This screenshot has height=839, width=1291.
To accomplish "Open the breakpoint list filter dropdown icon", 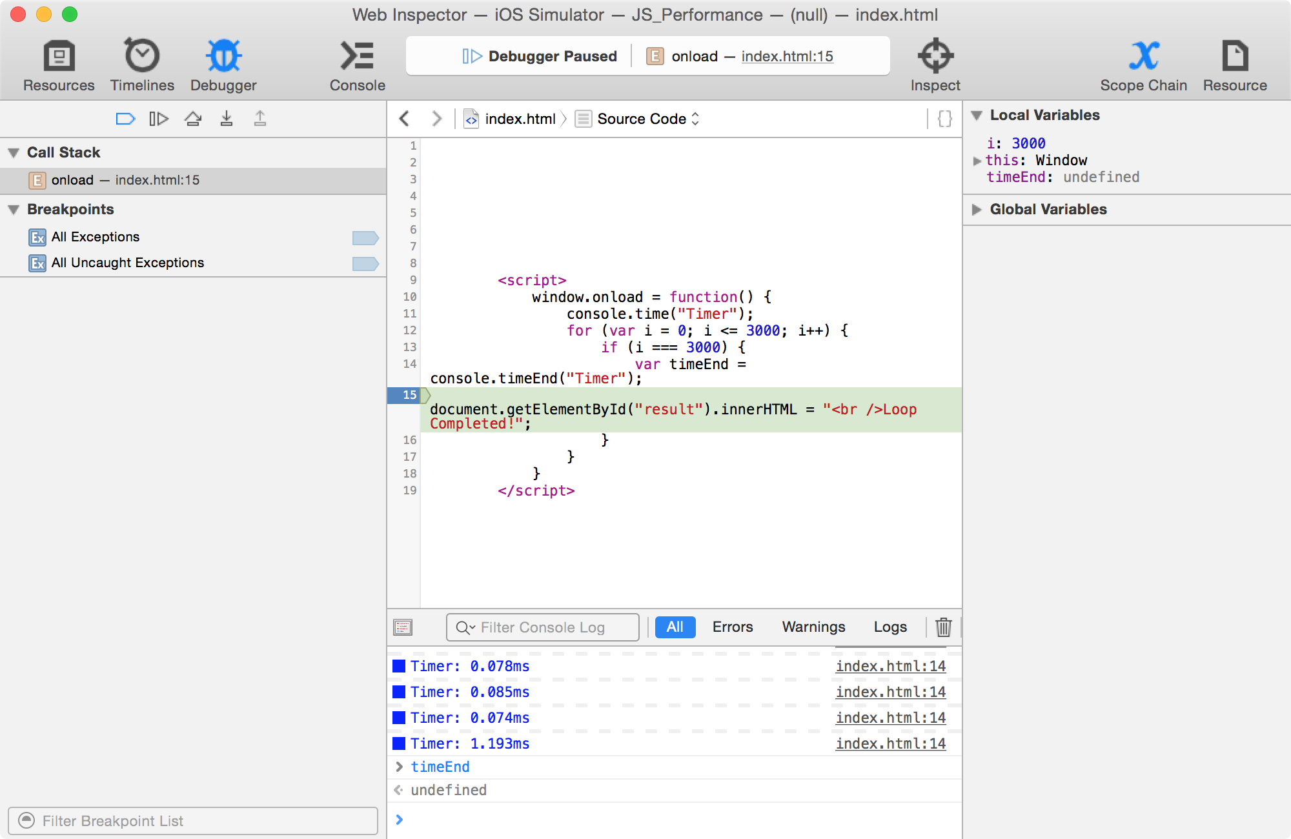I will (x=26, y=820).
